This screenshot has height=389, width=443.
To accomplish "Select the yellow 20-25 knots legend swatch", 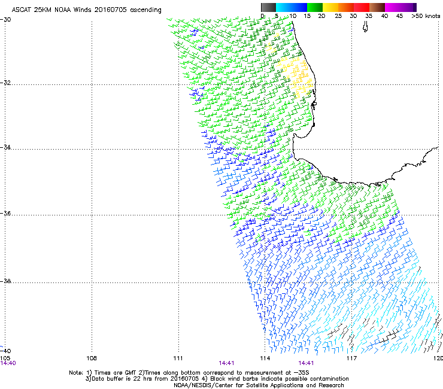I will (x=330, y=7).
